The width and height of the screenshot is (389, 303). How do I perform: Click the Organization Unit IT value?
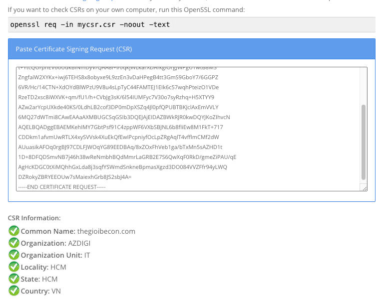tap(87, 255)
